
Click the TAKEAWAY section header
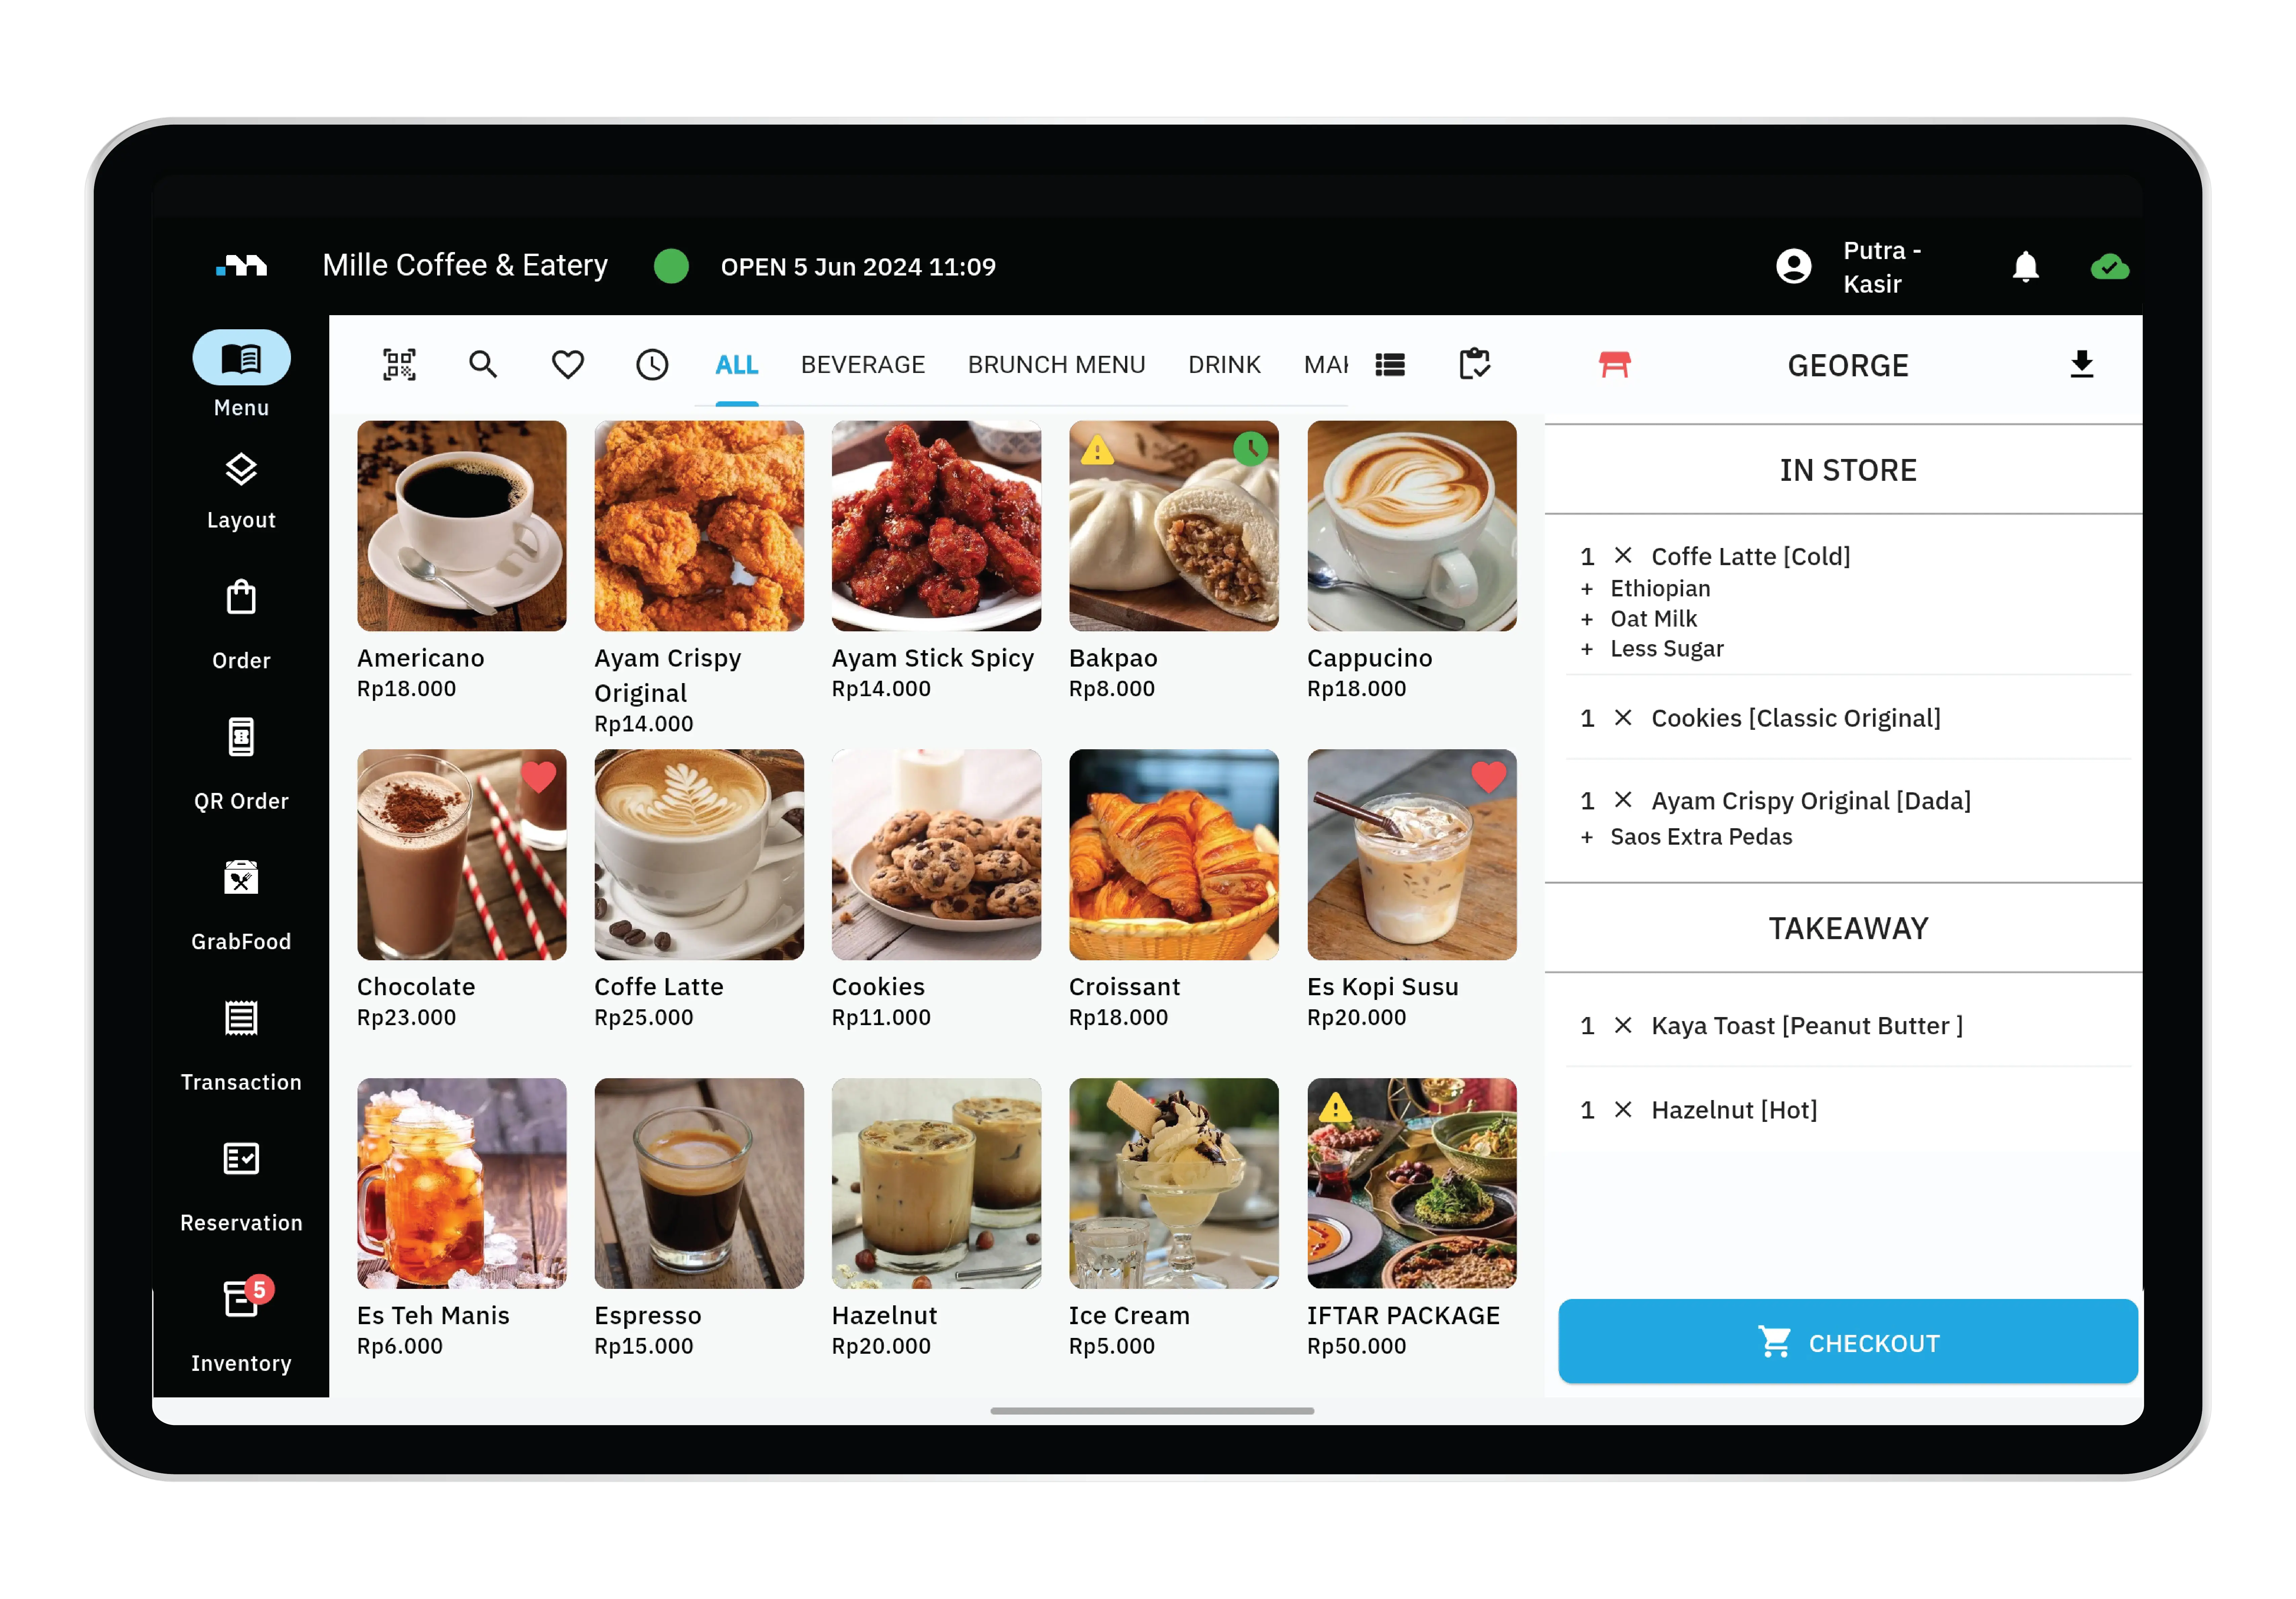pyautogui.click(x=1848, y=928)
